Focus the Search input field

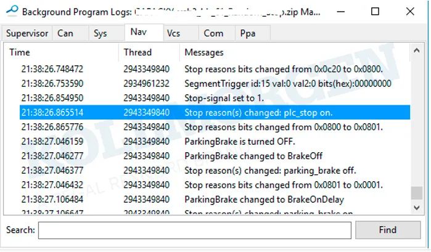(194, 230)
